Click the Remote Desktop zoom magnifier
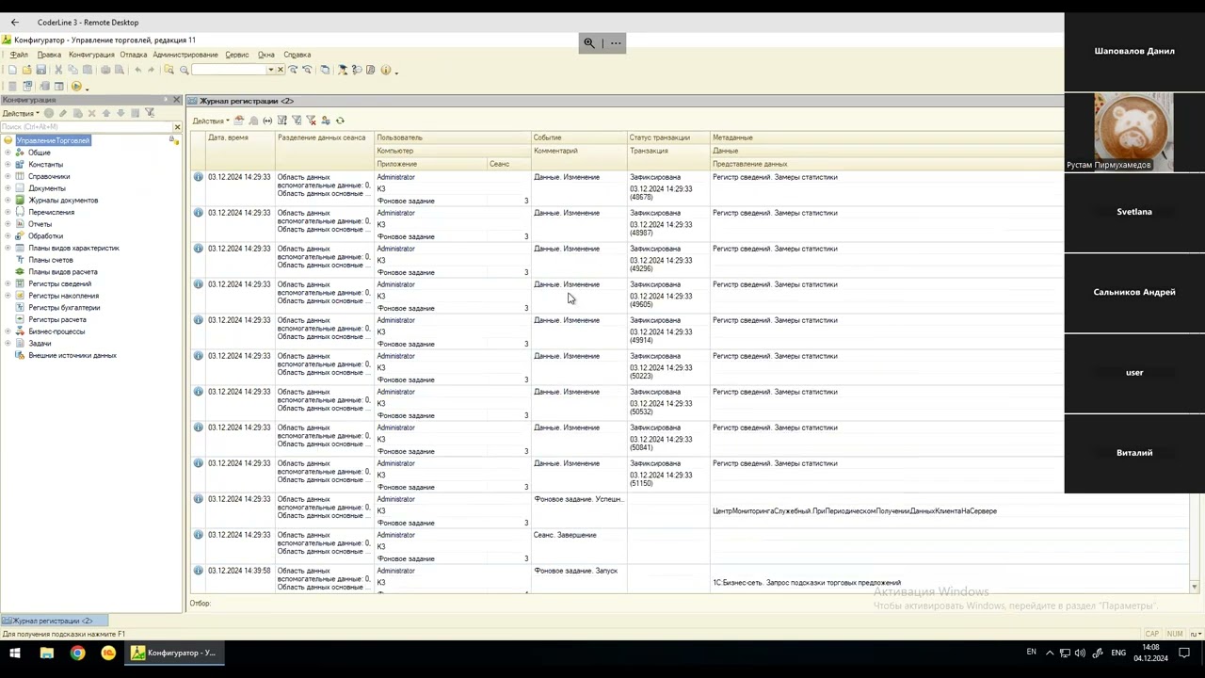This screenshot has width=1205, height=678. tap(589, 42)
